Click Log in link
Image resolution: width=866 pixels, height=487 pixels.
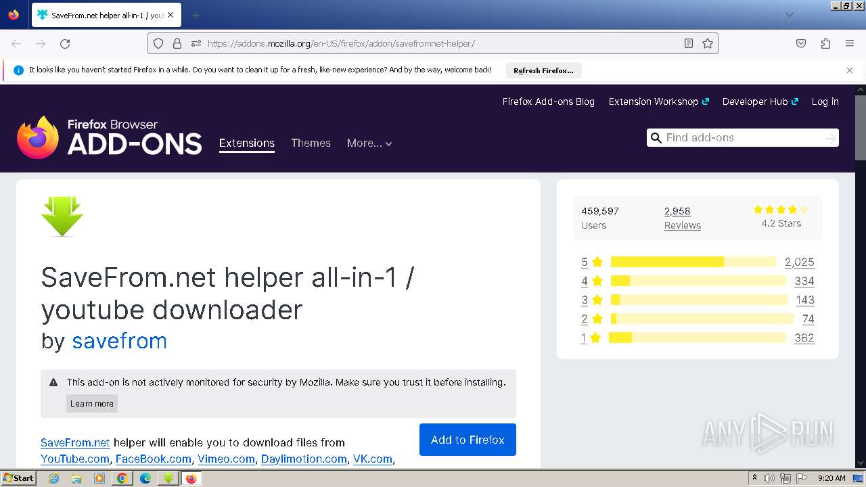coord(825,101)
